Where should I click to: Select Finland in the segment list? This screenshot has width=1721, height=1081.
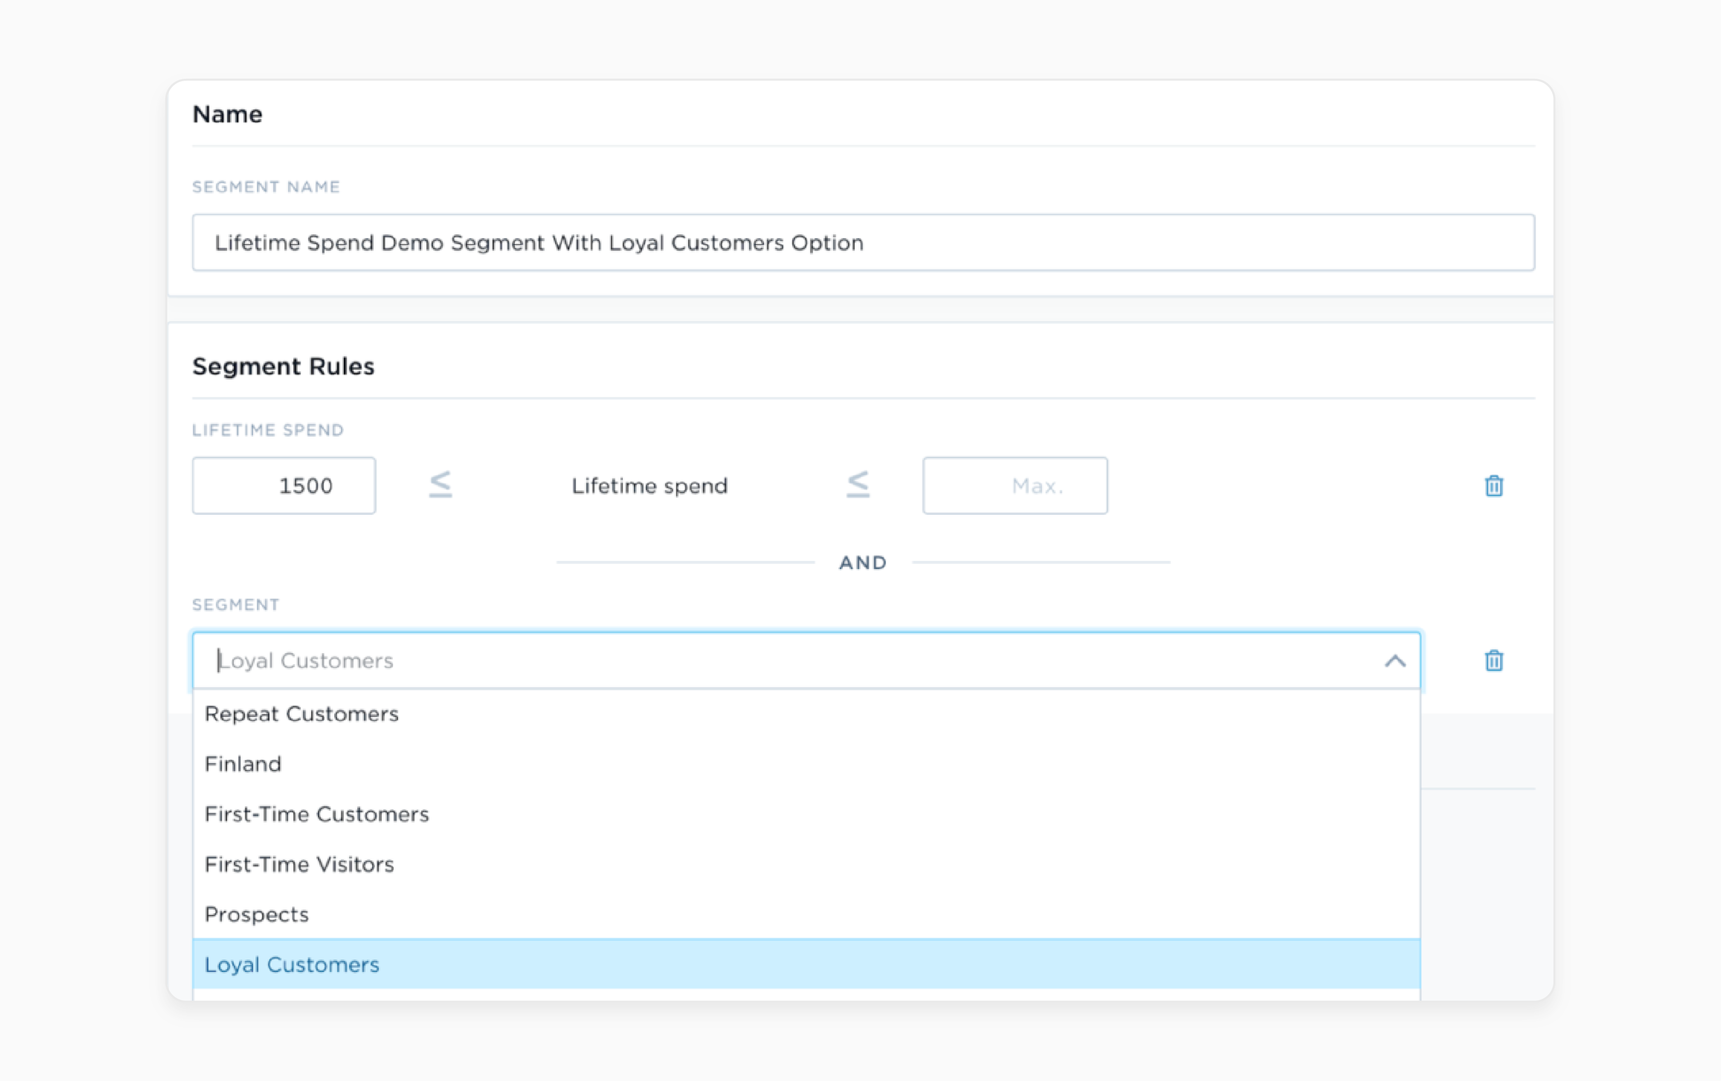(806, 764)
